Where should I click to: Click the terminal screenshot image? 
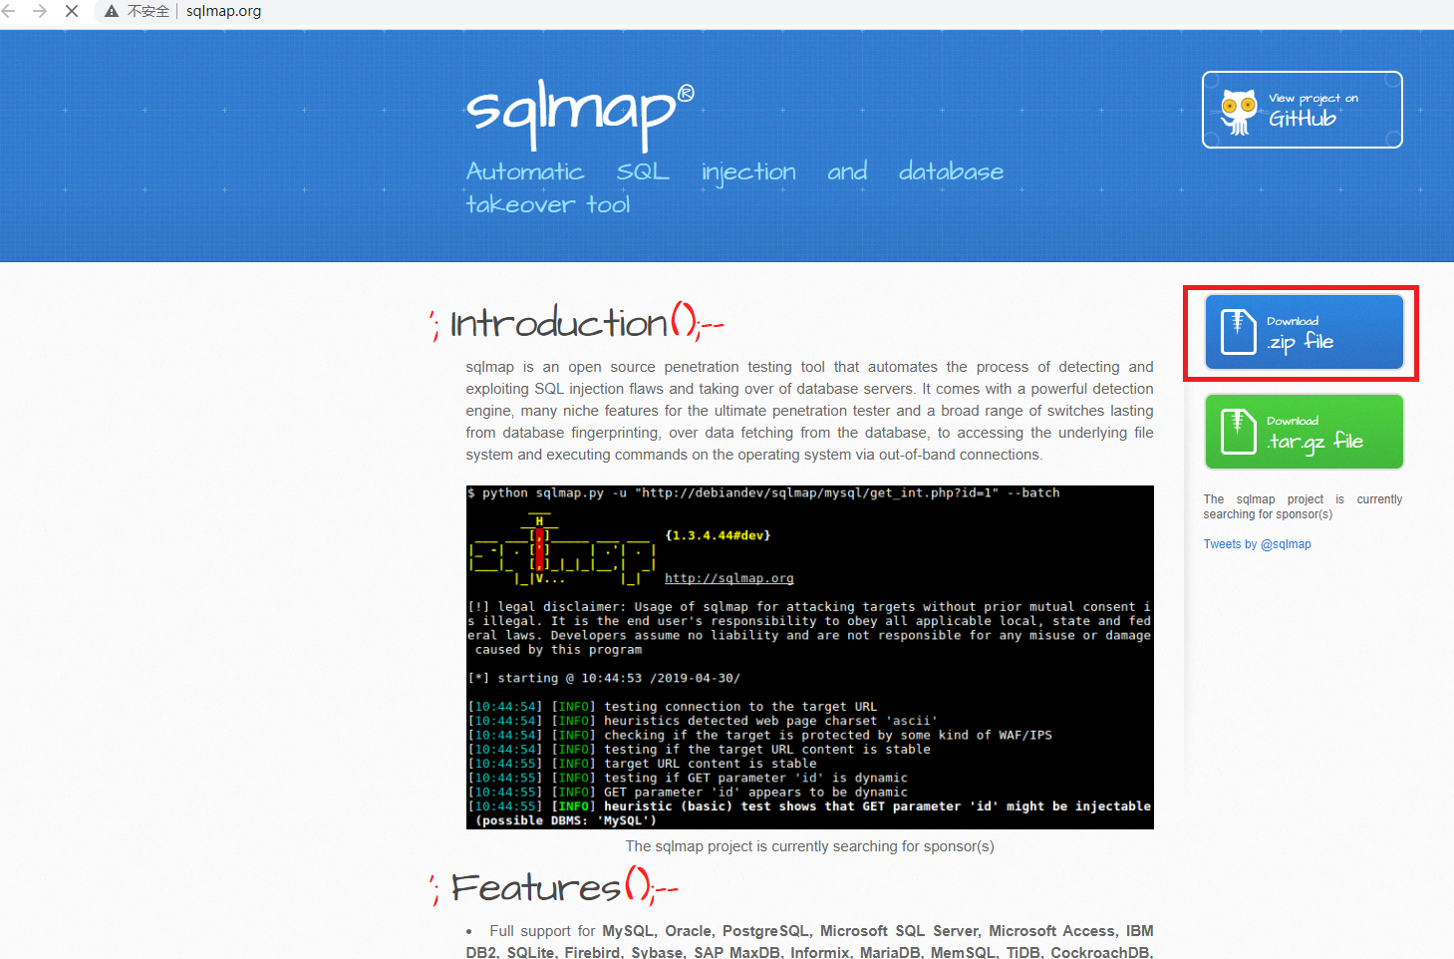pyautogui.click(x=809, y=657)
